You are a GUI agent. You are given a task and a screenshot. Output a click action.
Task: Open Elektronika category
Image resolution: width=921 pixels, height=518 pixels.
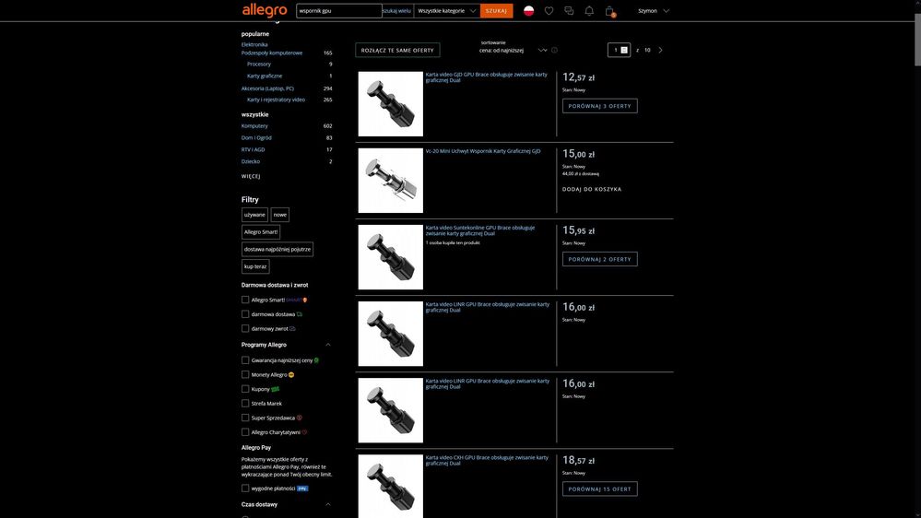click(254, 44)
